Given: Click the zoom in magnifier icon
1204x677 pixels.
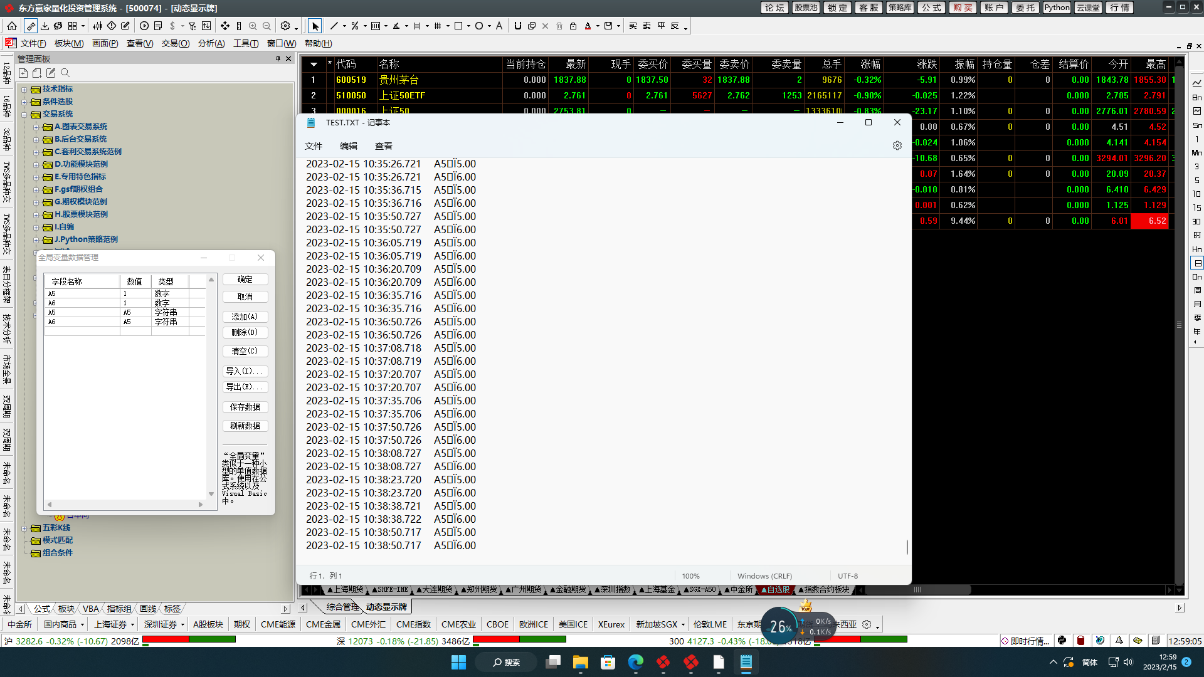Looking at the screenshot, I should [x=253, y=26].
